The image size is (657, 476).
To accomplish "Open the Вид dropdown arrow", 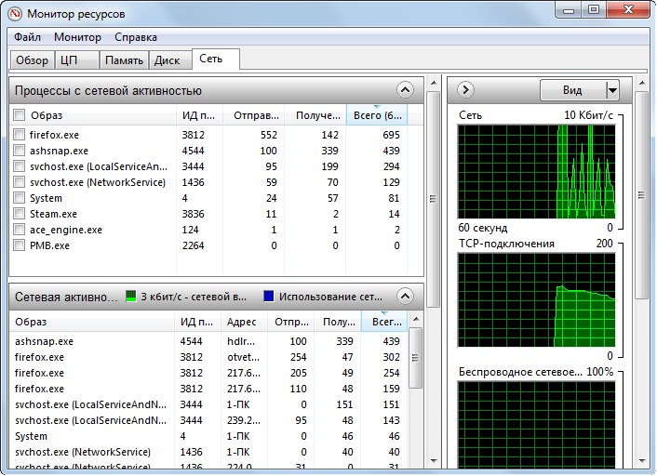I will pos(611,90).
